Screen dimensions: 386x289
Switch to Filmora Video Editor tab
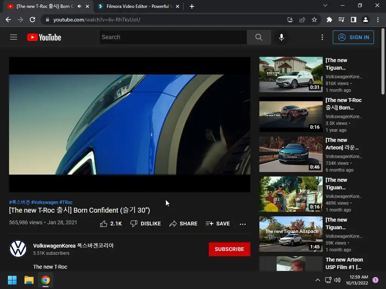139,6
